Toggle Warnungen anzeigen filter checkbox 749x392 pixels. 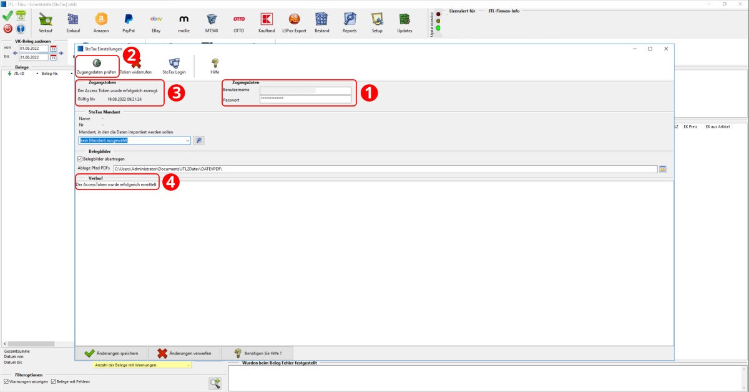coord(6,381)
